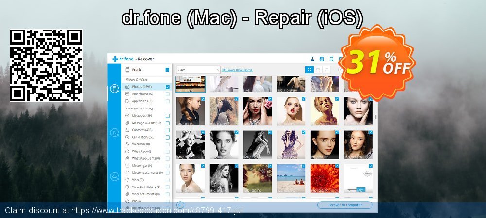The height and width of the screenshot is (218, 486).
Task: Check the App Photos checkbox
Action: click(x=167, y=94)
